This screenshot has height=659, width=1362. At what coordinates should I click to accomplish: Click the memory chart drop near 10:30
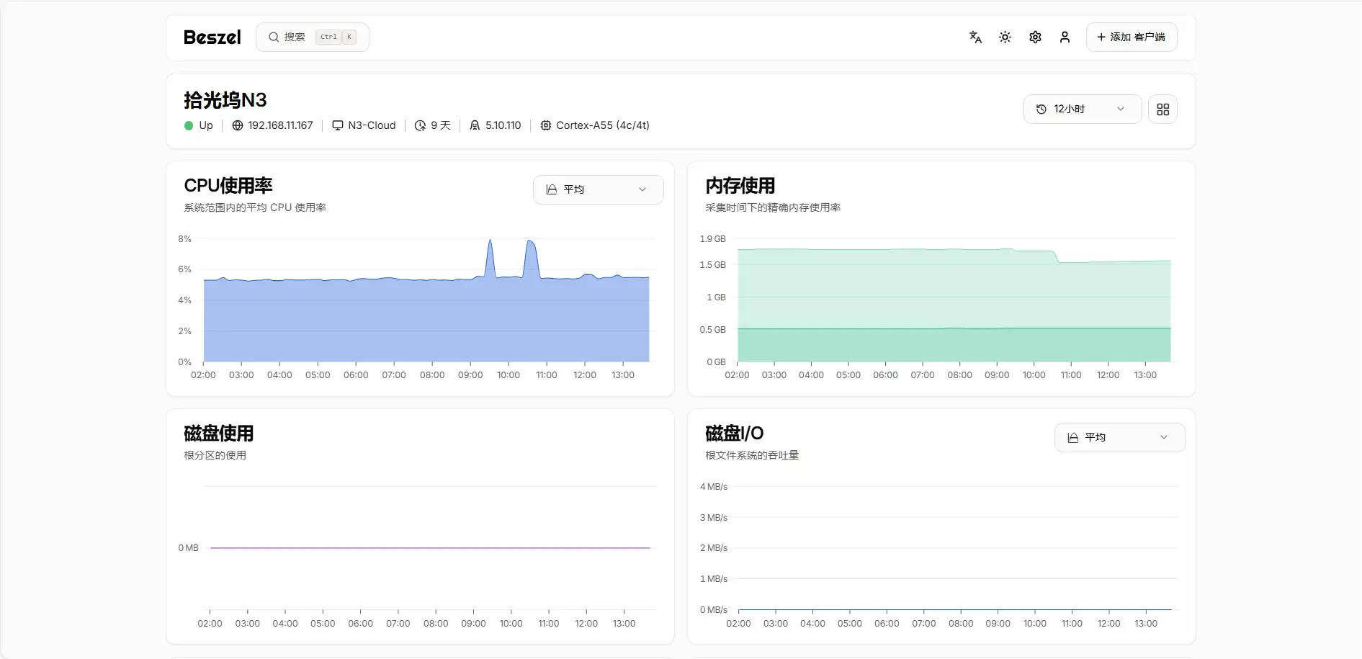click(x=1057, y=257)
